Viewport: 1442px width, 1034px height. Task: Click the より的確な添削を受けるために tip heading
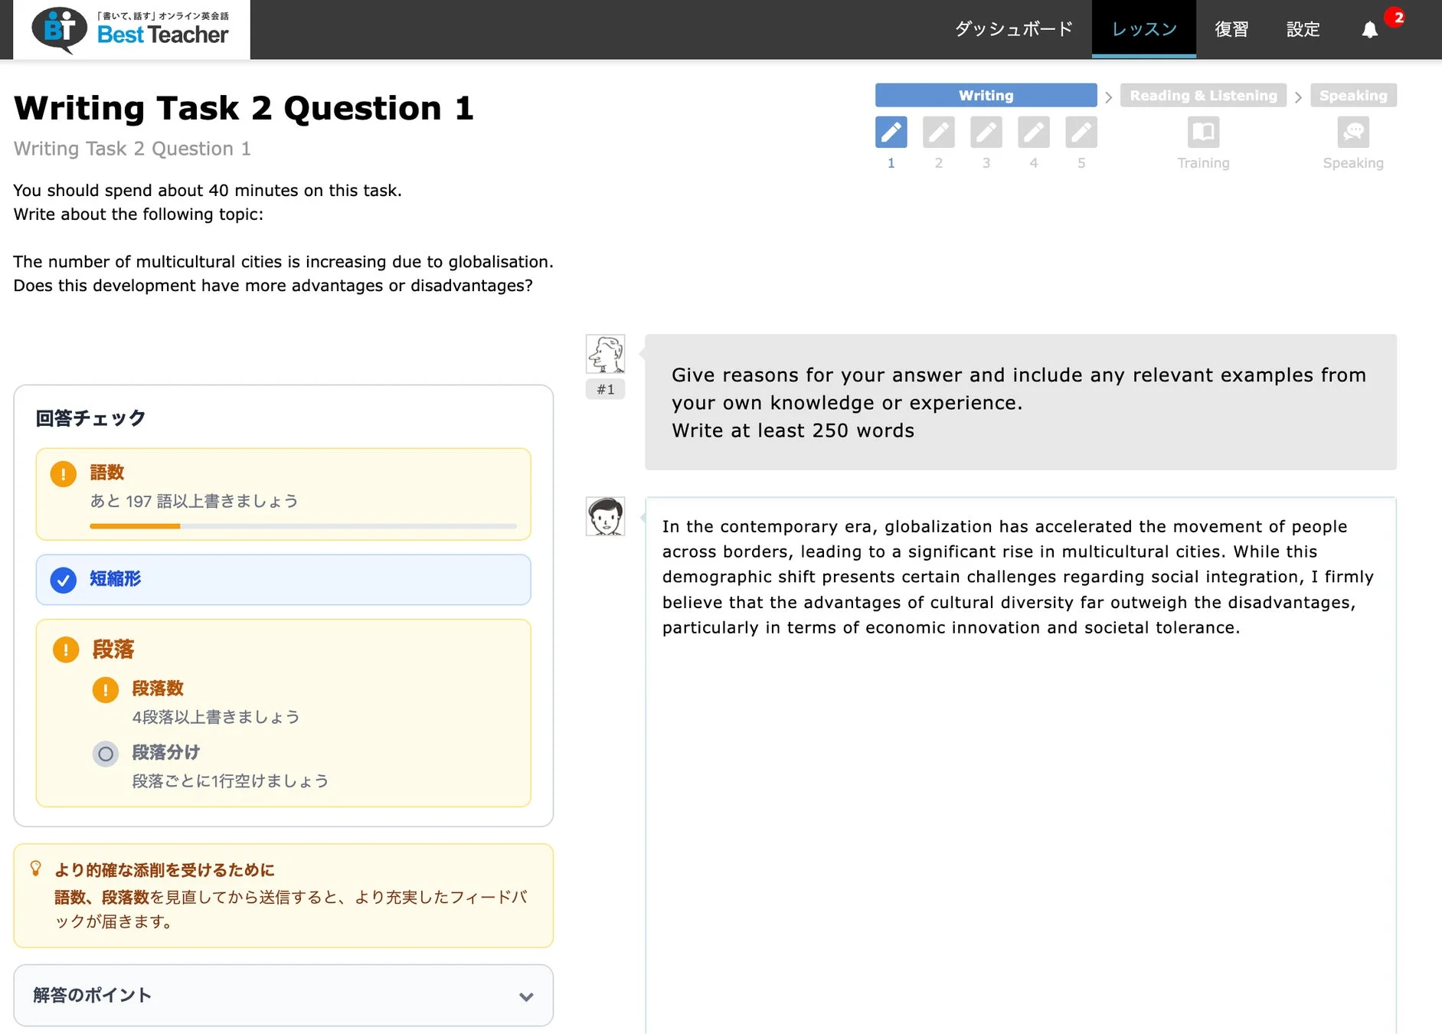tap(165, 869)
